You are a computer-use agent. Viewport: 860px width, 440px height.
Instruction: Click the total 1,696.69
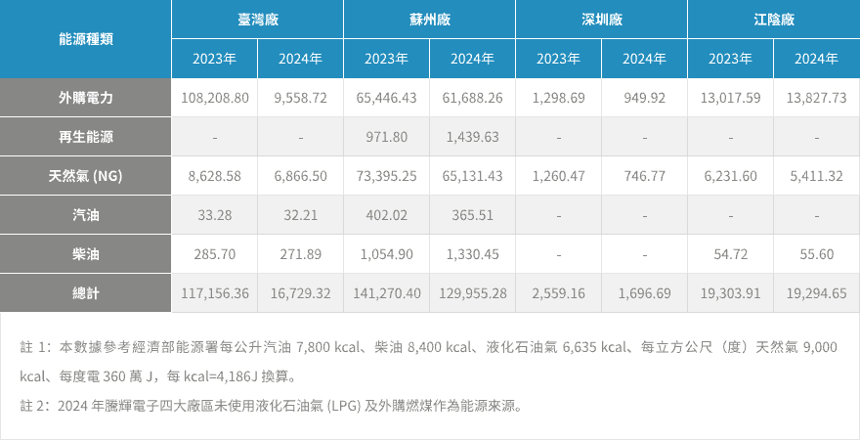644,293
